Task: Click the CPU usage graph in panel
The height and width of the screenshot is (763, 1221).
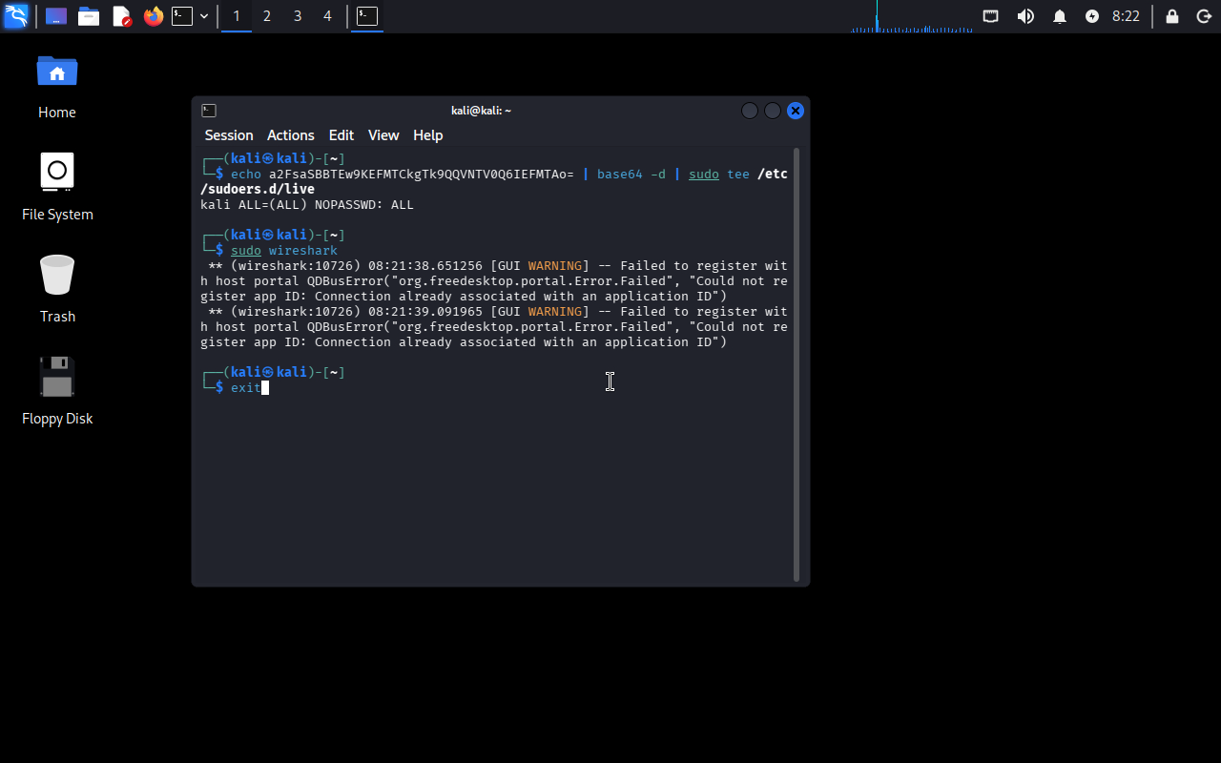Action: pyautogui.click(x=911, y=17)
